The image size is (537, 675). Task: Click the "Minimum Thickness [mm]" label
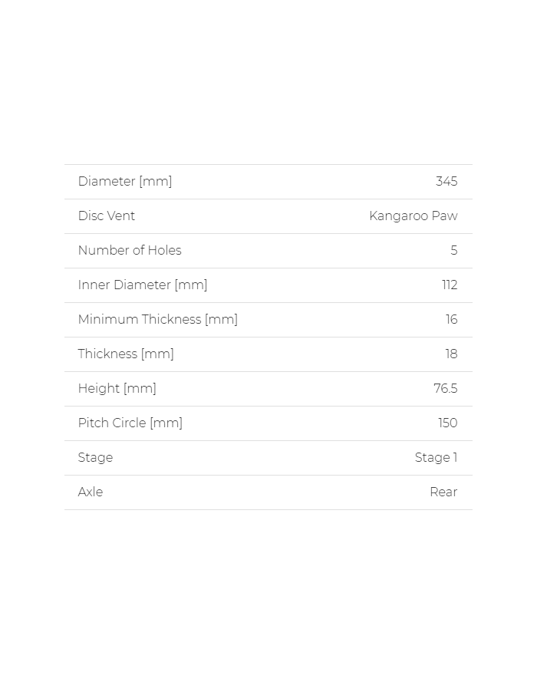(x=158, y=320)
